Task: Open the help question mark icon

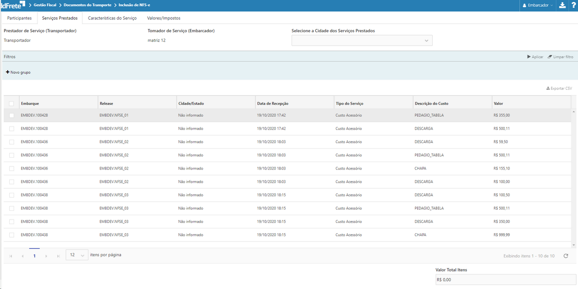Action: tap(573, 5)
